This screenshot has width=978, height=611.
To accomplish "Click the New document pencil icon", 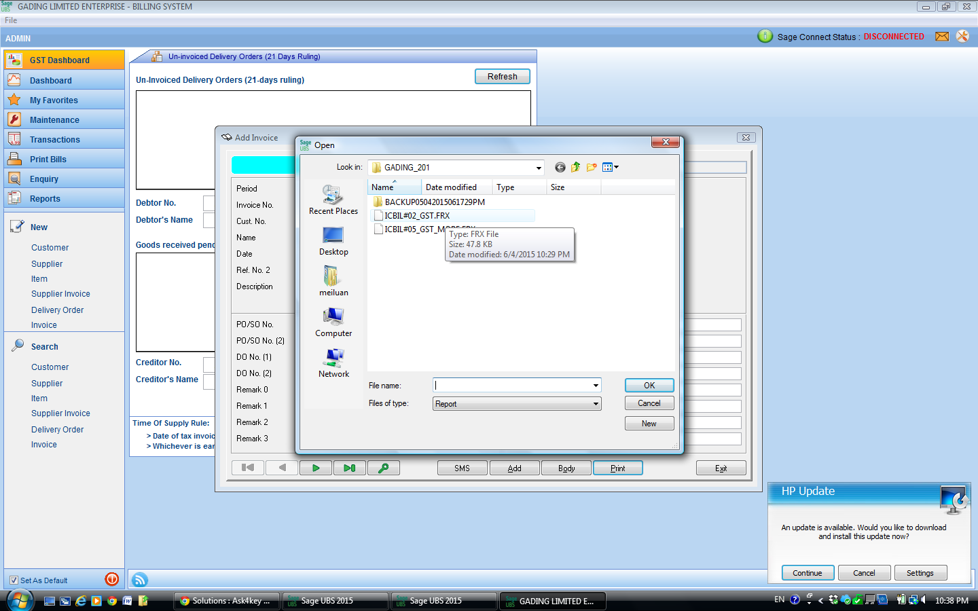I will [x=17, y=227].
